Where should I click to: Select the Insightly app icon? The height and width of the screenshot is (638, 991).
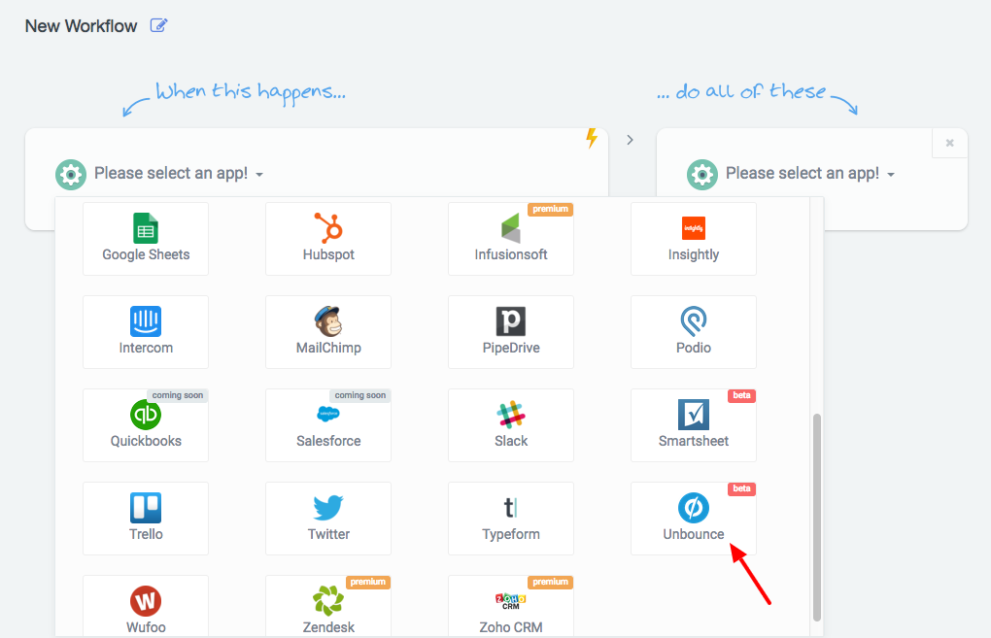[694, 228]
